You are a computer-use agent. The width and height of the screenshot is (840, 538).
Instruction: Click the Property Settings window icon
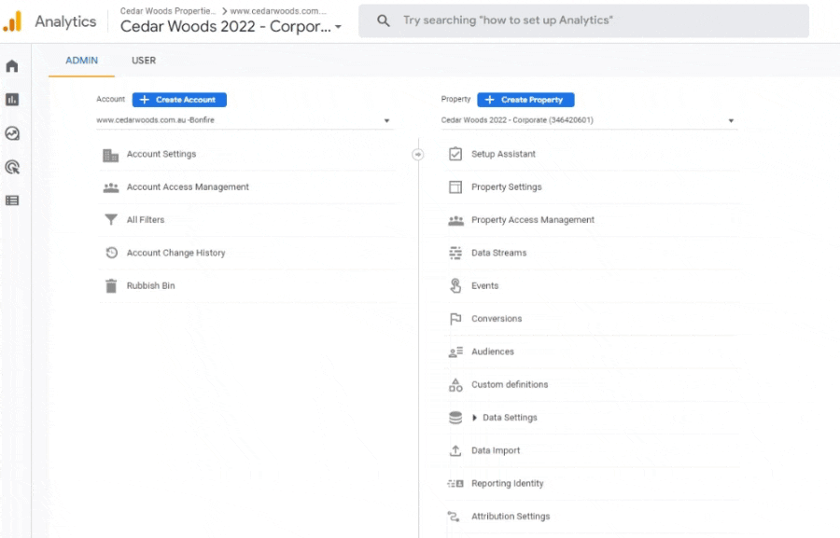455,186
